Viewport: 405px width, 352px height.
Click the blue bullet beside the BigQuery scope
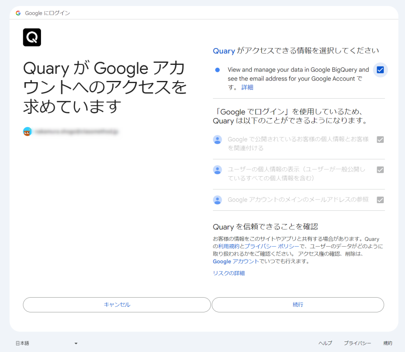[216, 70]
